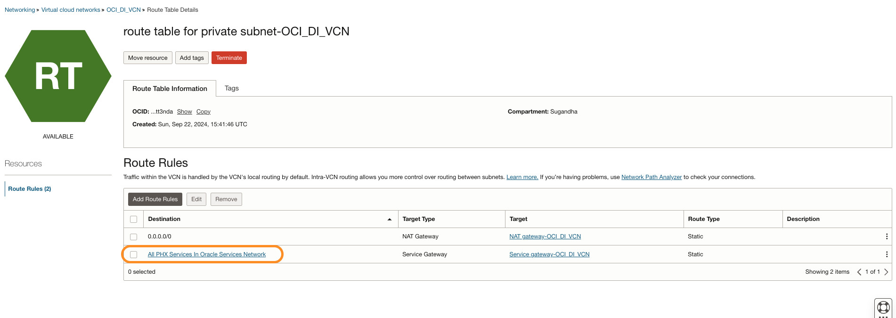896x318 pixels.
Task: Open Networking breadcrumb
Action: [x=20, y=10]
